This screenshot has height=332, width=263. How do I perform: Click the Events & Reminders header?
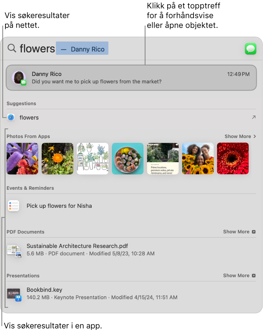click(30, 188)
